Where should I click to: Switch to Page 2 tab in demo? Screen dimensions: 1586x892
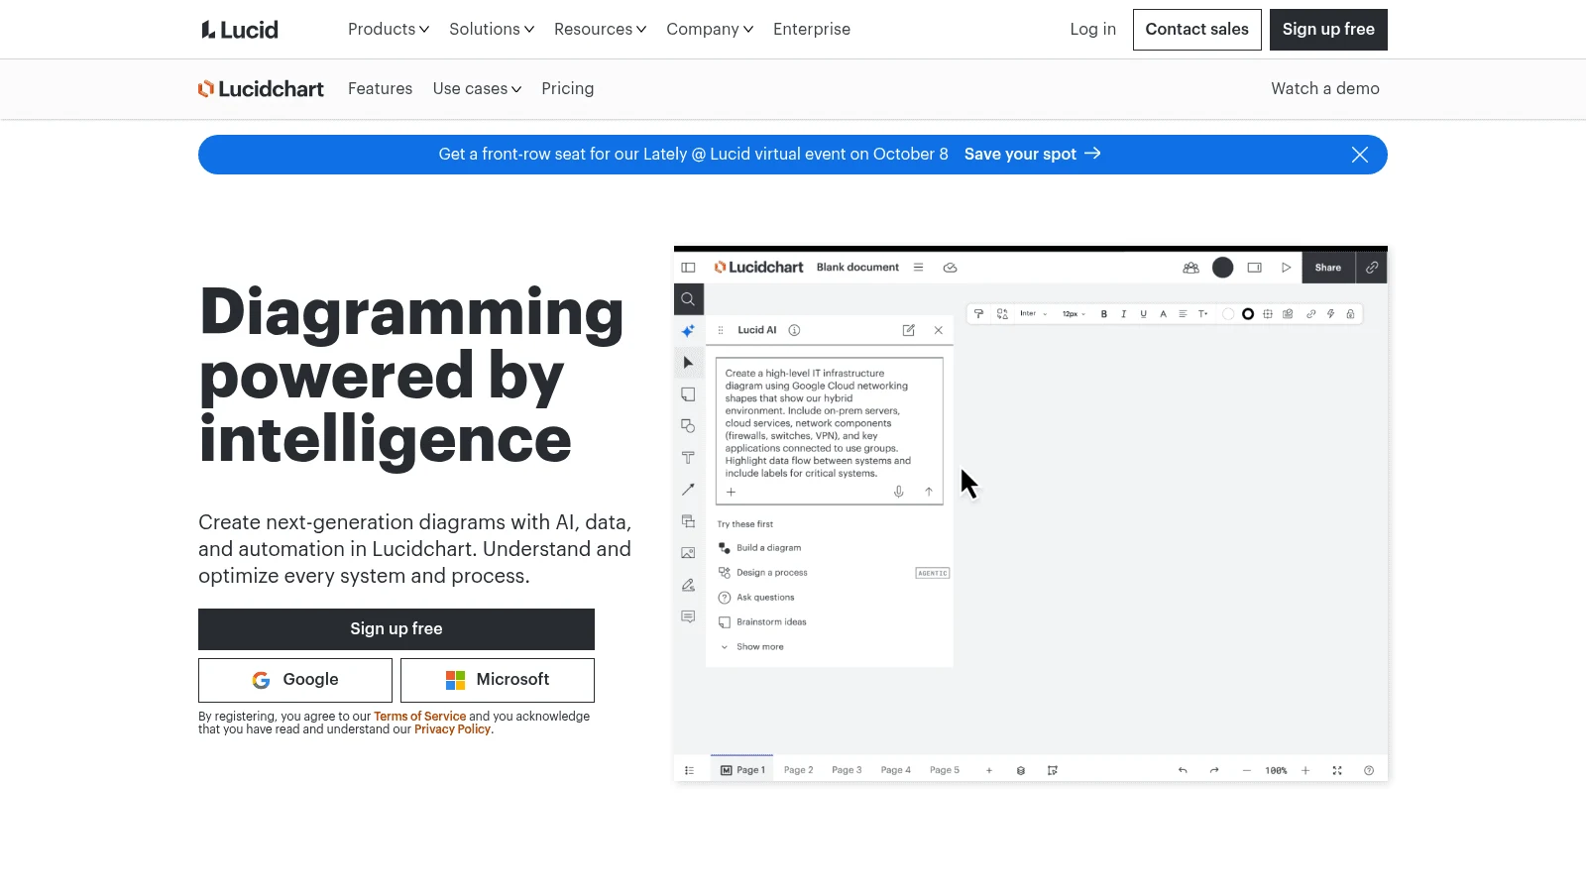(x=798, y=770)
